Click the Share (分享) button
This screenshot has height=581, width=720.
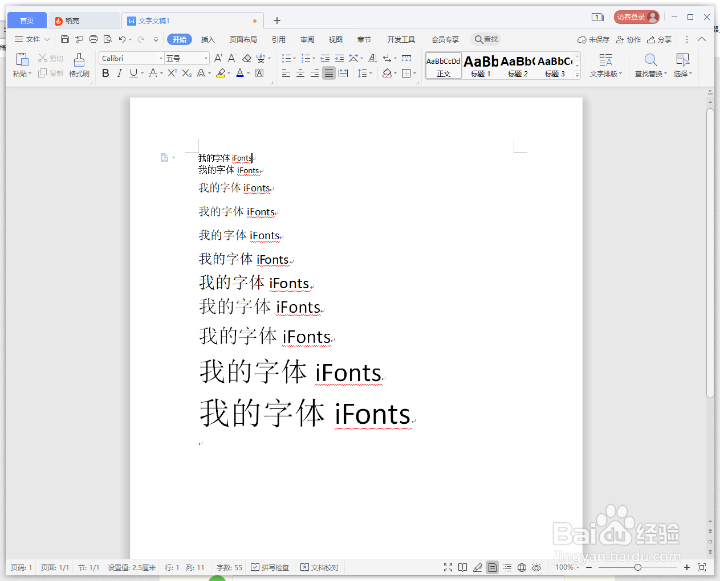pos(659,39)
